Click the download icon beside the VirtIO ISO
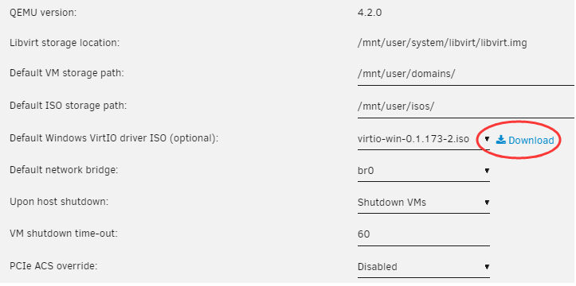This screenshot has width=576, height=286. (x=501, y=140)
